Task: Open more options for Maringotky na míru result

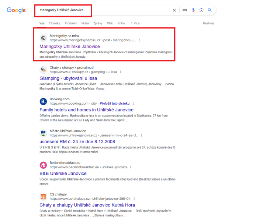Action: (139, 40)
